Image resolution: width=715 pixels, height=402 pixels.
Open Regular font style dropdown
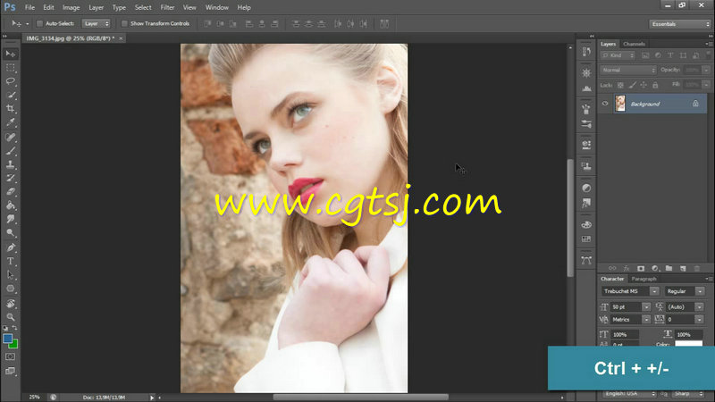700,291
